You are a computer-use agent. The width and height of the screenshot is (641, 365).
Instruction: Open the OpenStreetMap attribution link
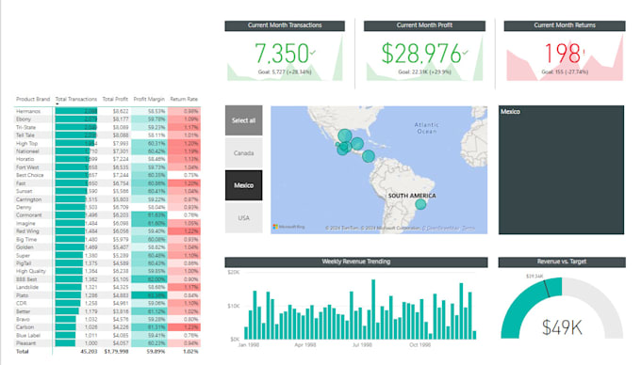[441, 228]
